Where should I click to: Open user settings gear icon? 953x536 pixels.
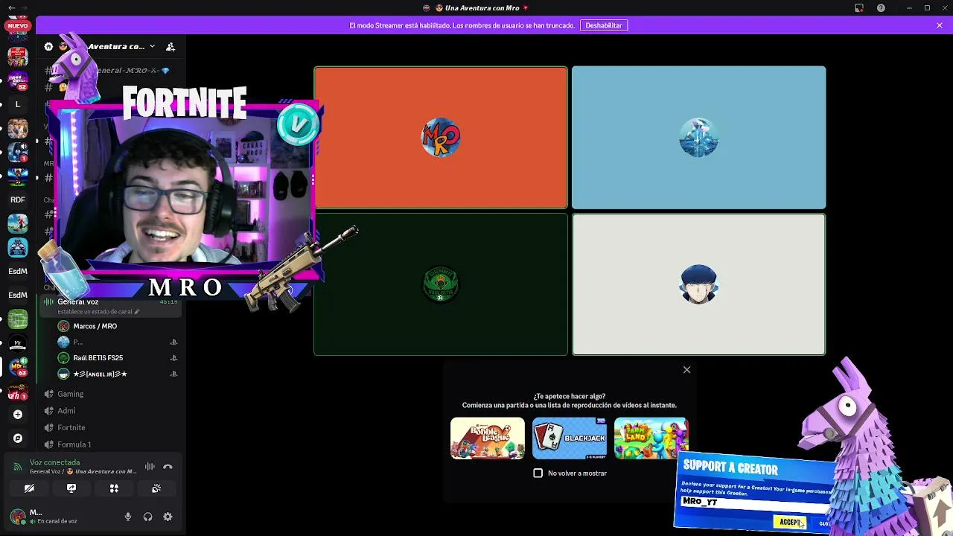pyautogui.click(x=168, y=517)
